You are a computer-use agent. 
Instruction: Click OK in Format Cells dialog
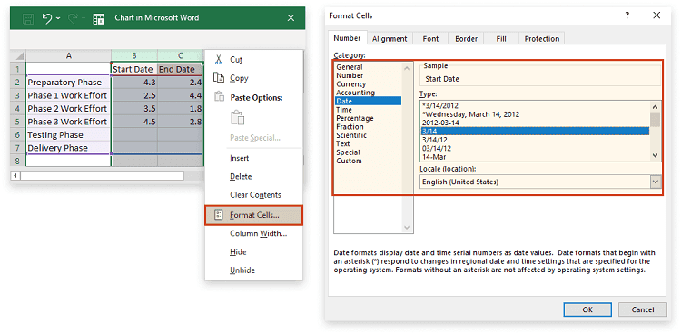point(587,309)
